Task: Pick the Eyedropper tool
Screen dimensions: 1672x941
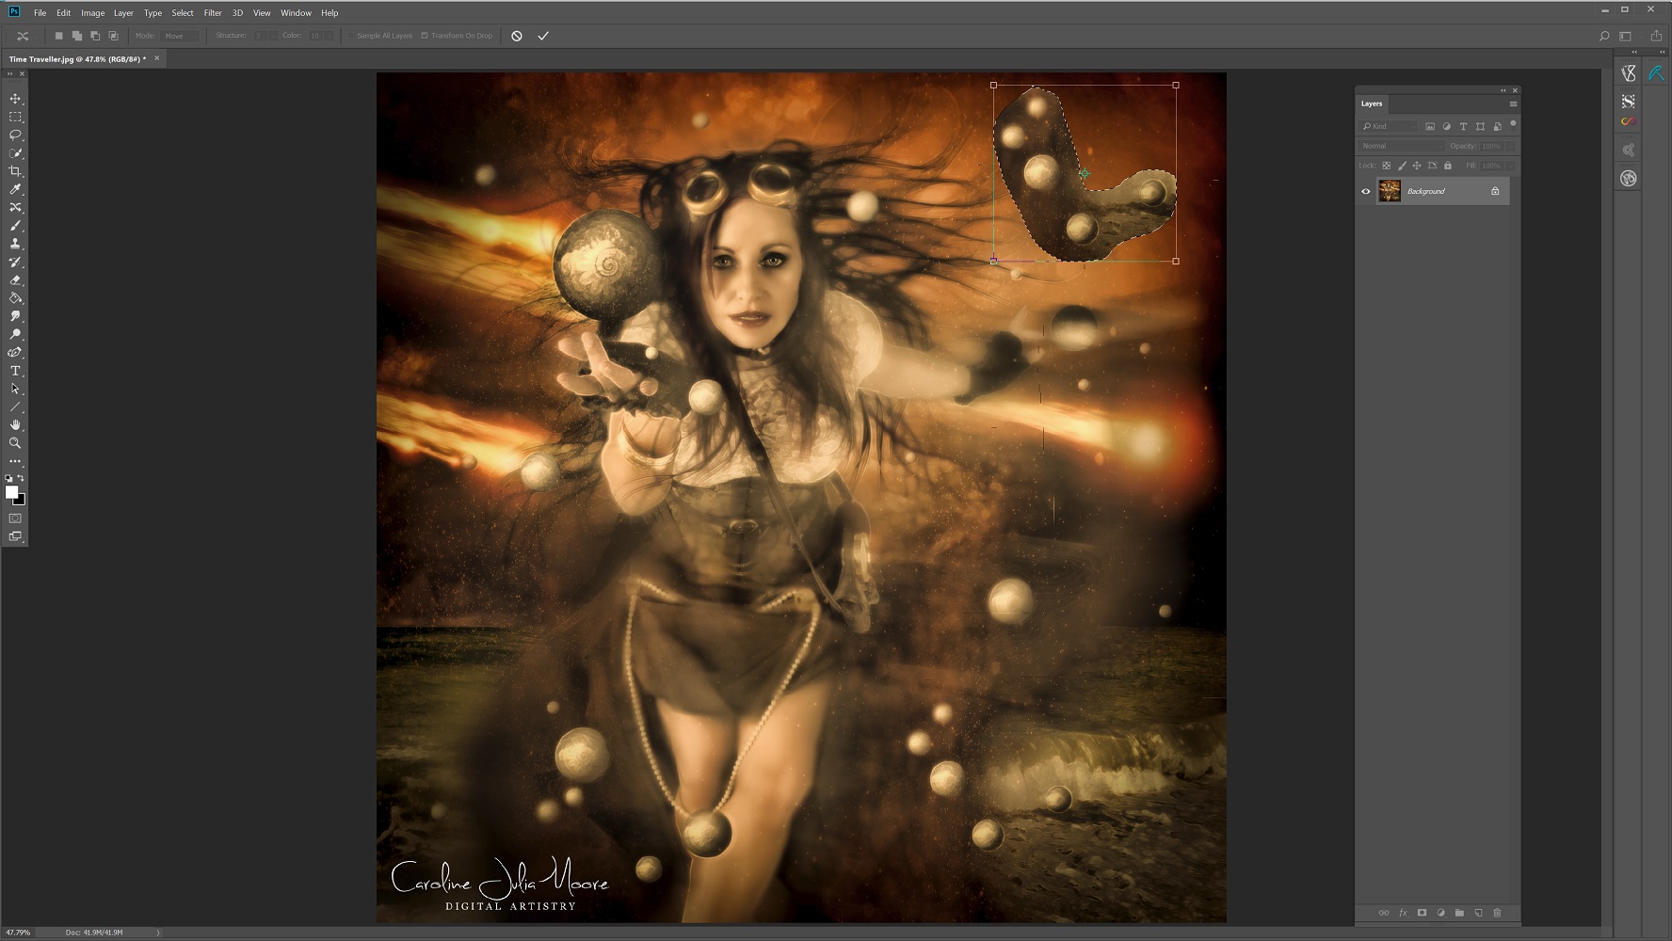Action: [x=15, y=189]
